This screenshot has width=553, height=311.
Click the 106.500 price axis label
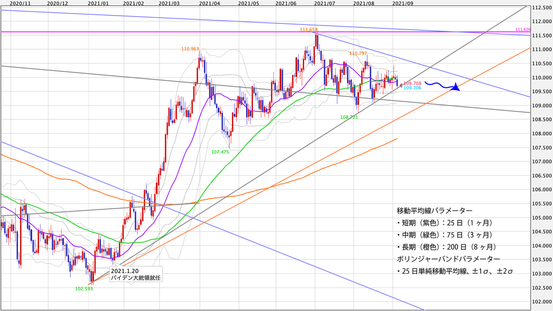point(541,176)
